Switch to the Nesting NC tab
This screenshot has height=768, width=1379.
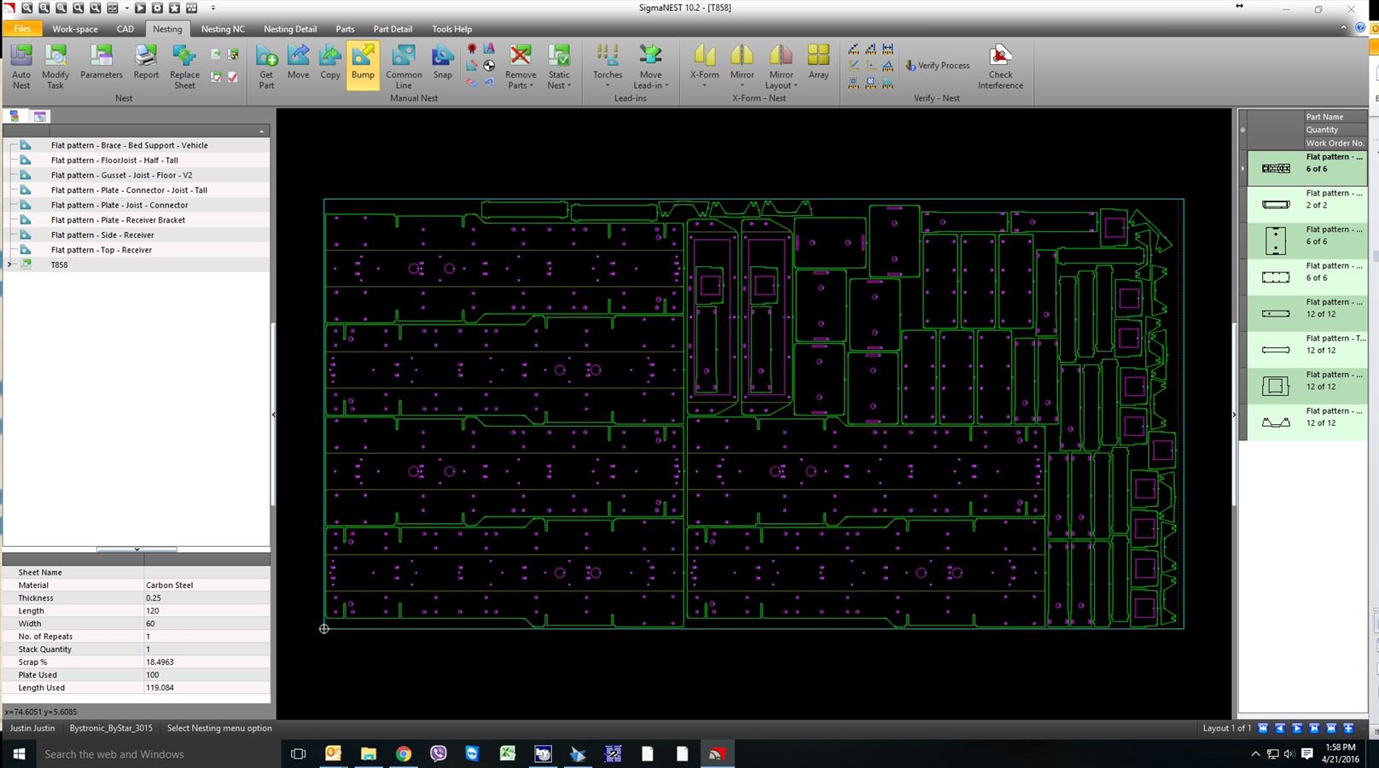[x=223, y=29]
